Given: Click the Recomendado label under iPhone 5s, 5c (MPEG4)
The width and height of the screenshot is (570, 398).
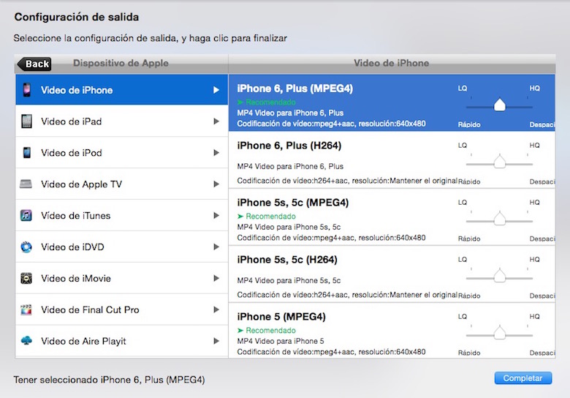Looking at the screenshot, I should click(x=267, y=216).
